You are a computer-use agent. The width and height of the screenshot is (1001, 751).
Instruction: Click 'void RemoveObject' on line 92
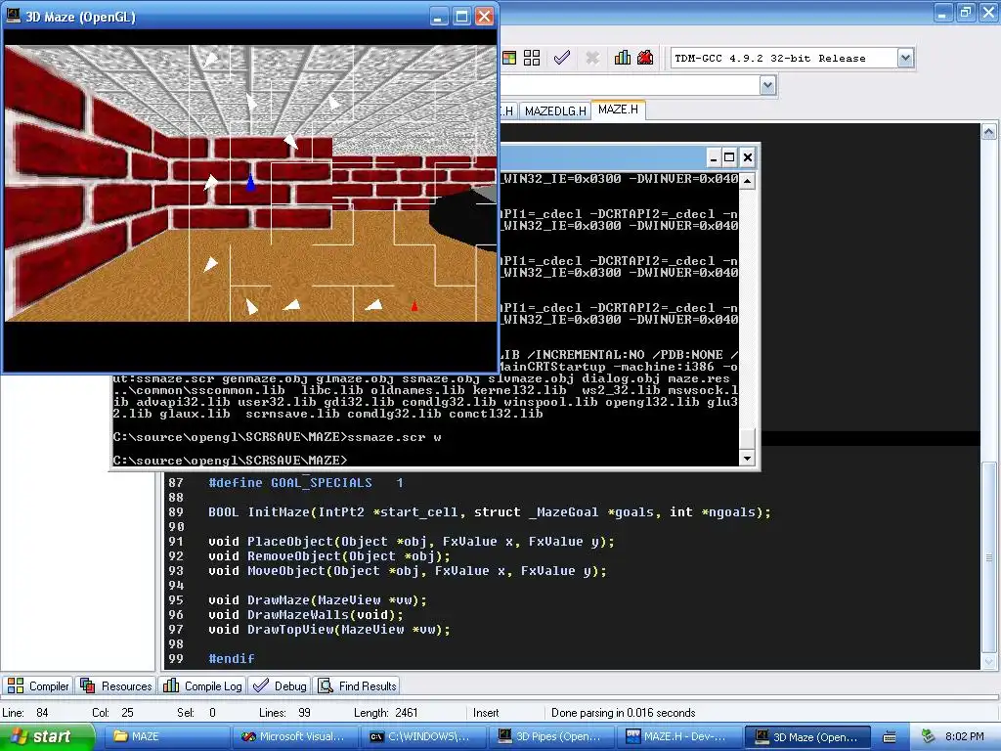point(328,556)
